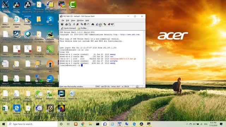This screenshot has height=127, width=226.
Task: Open the OpenVPN desktop shortcut
Action: [50, 66]
